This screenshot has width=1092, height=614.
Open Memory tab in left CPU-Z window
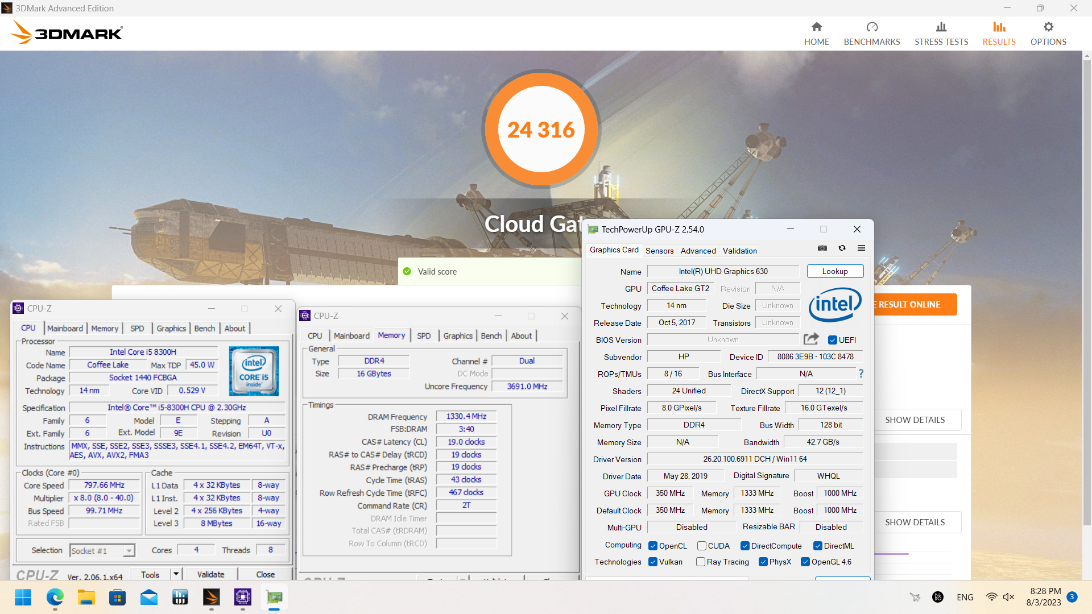[105, 328]
